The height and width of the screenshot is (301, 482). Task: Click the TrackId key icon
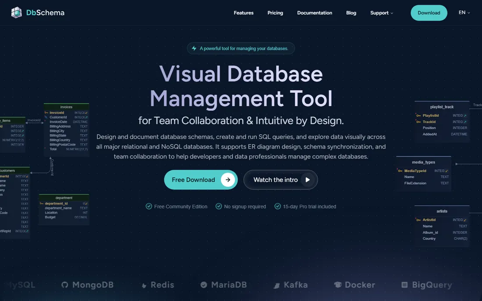[418, 122]
